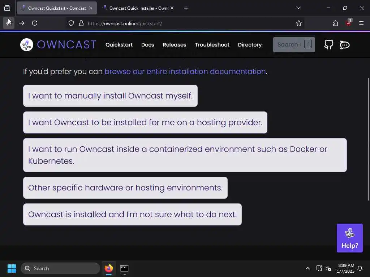
Task: Open Firefox View button in the tab bar
Action: pos(7,8)
